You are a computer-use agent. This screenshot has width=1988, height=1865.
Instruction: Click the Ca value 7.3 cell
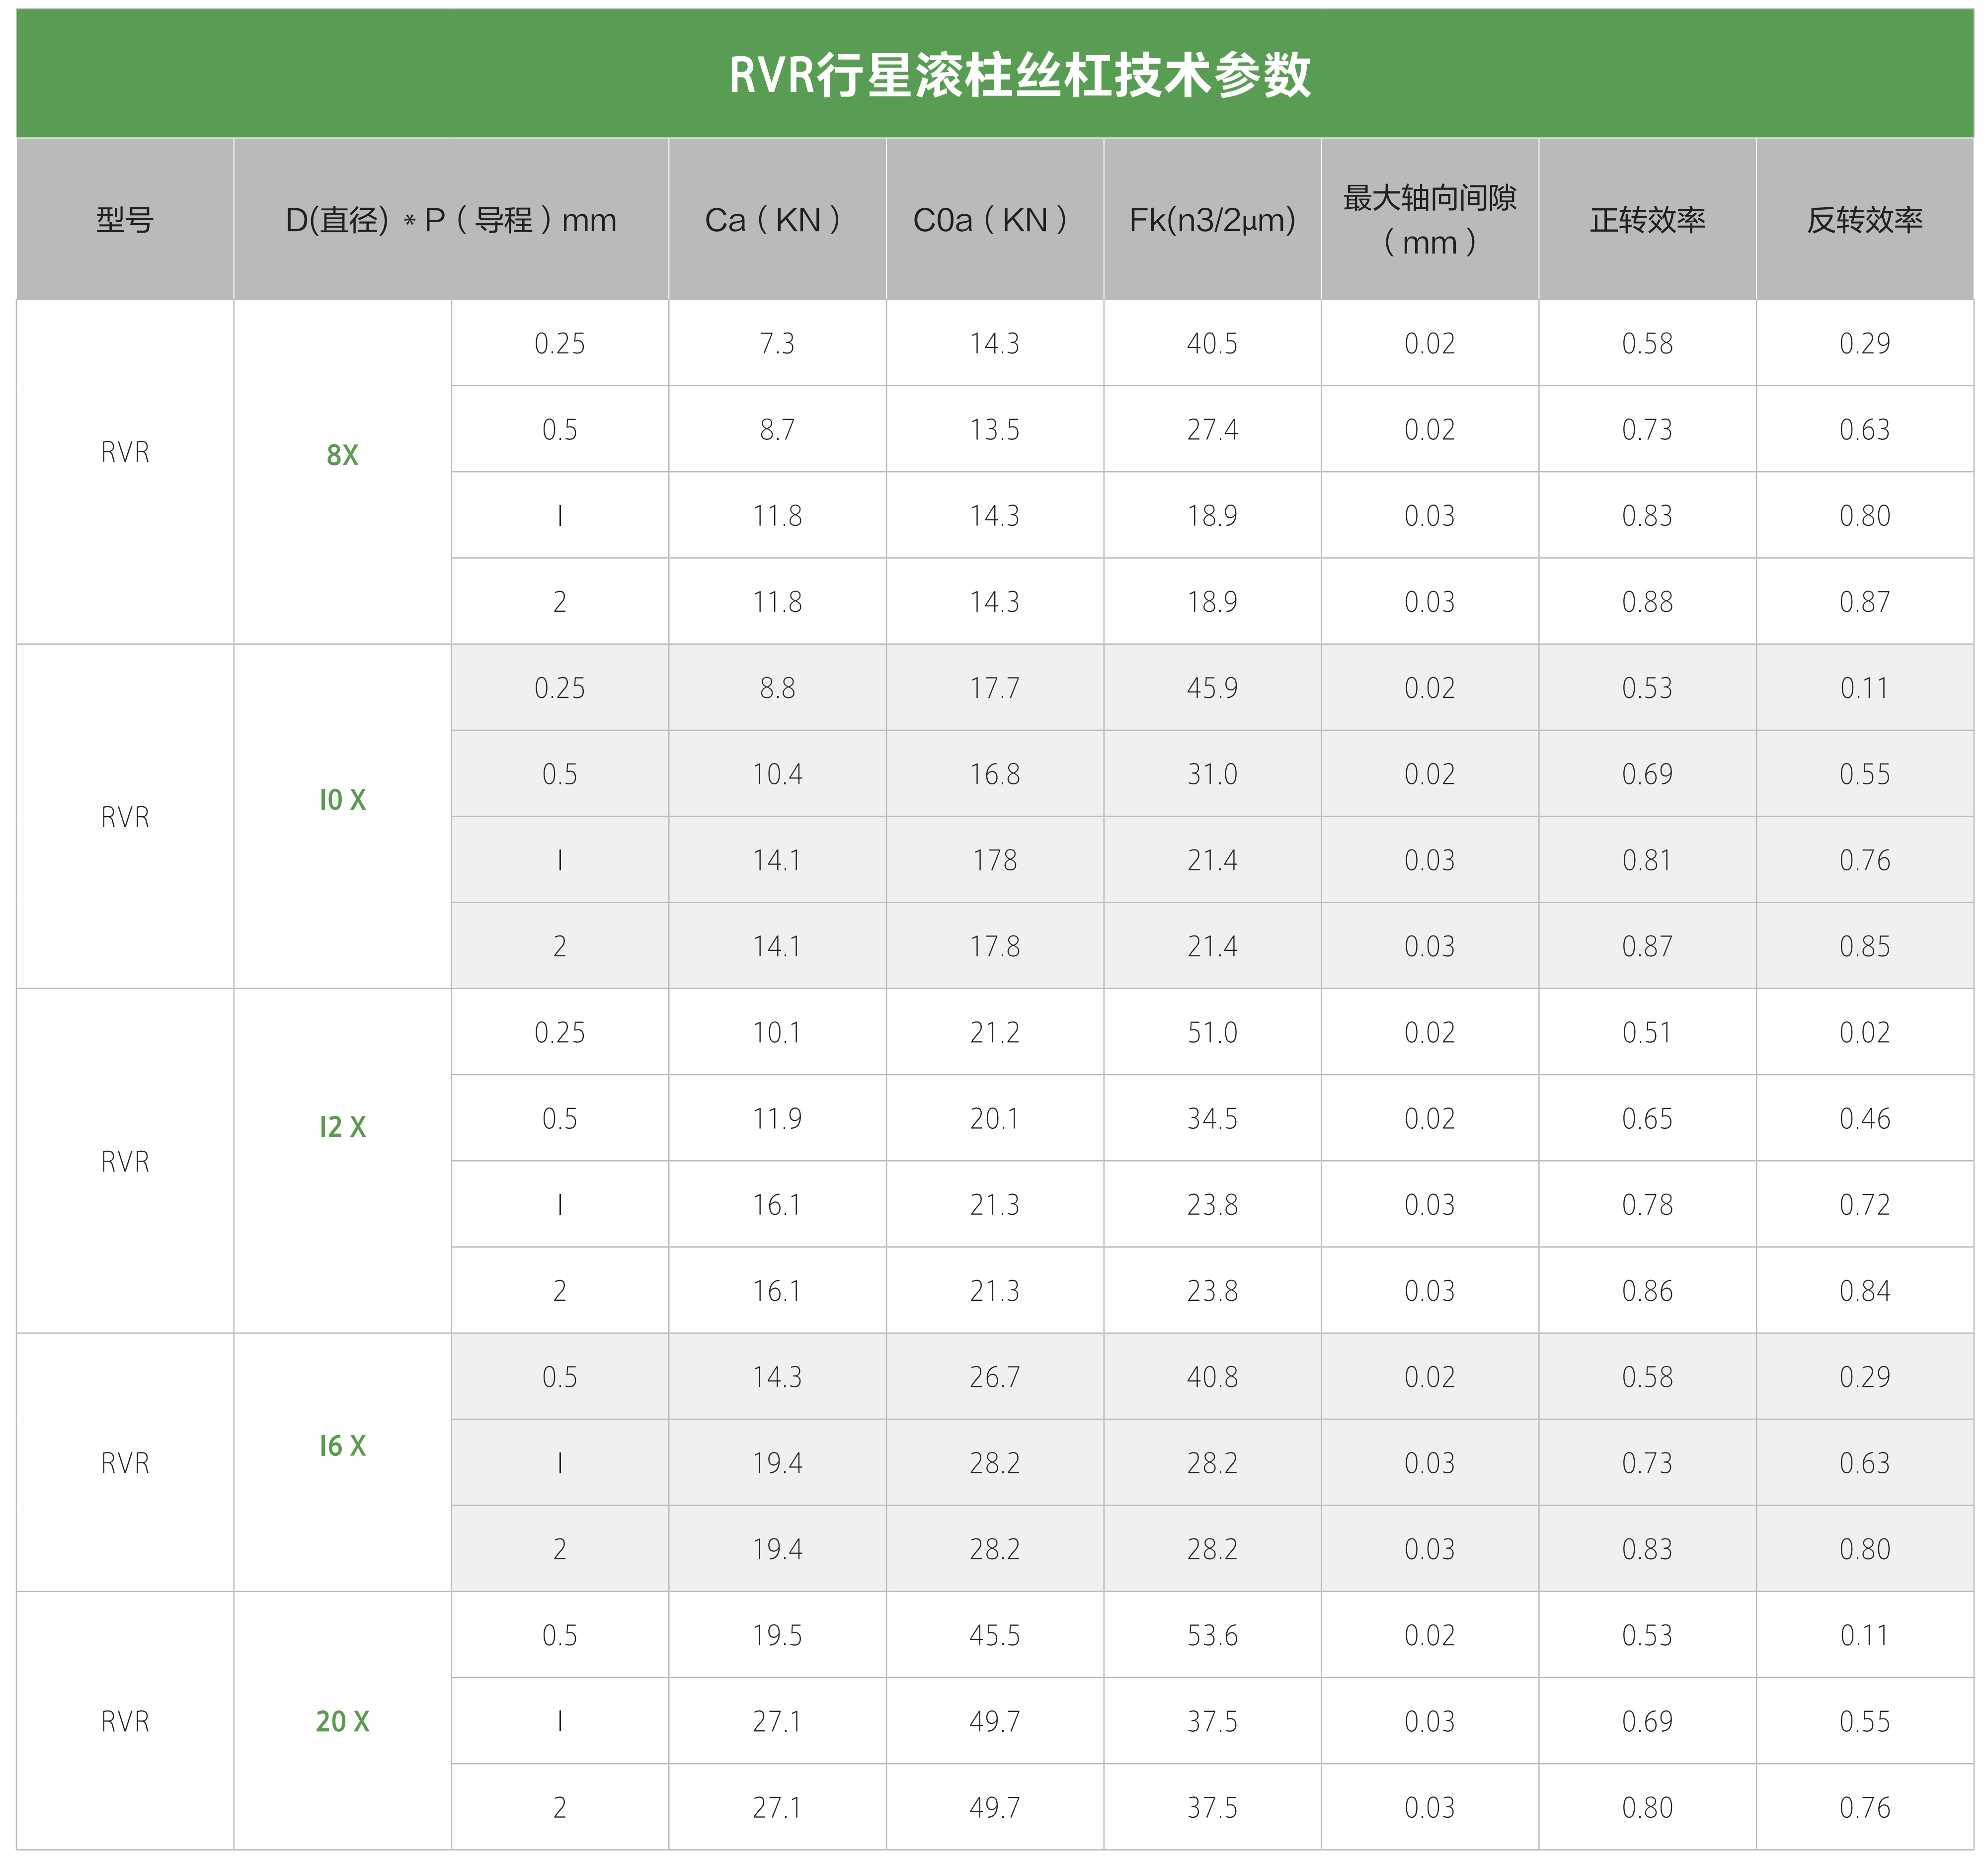click(777, 343)
